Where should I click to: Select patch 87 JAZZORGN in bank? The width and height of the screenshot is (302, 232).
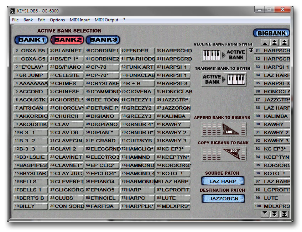pyautogui.click(x=173, y=108)
